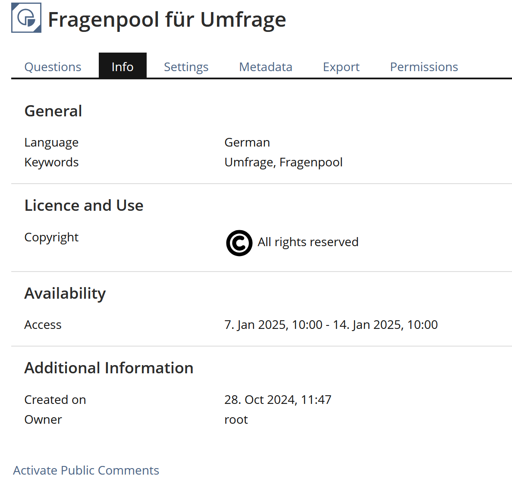Click the Umfrage, Fragenpool keywords value
Image resolution: width=512 pixels, height=497 pixels.
(x=283, y=162)
